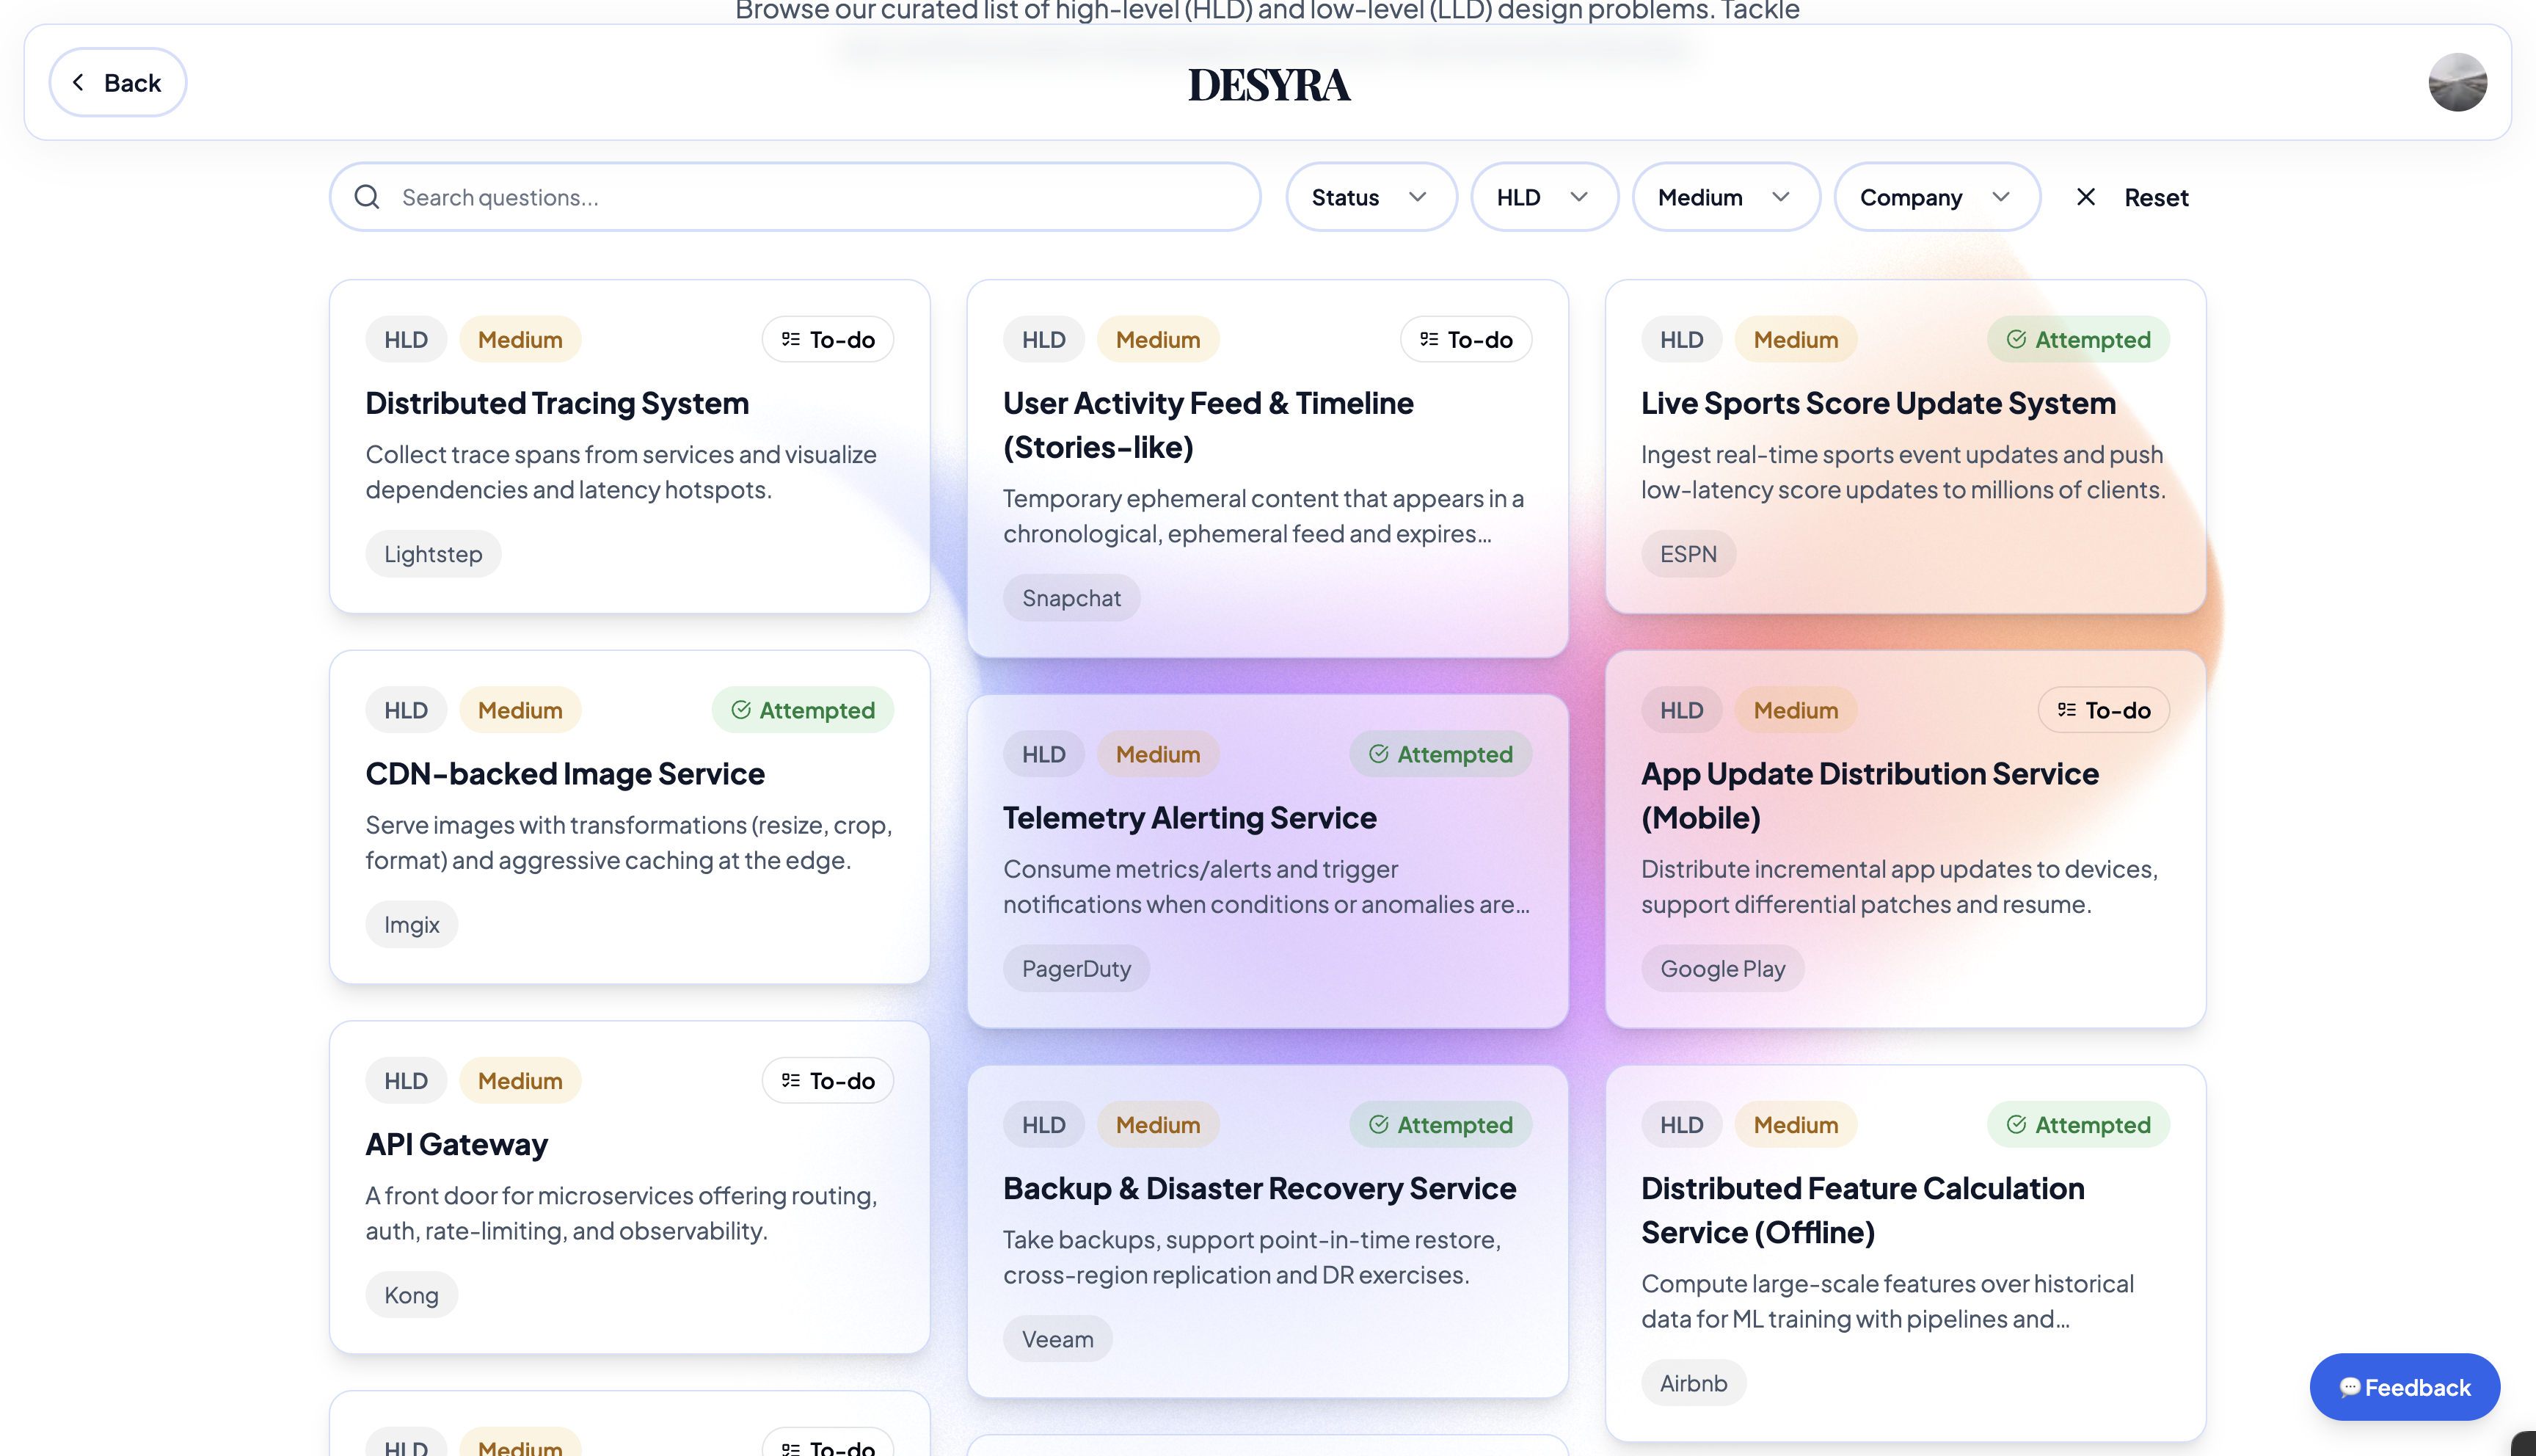2536x1456 pixels.
Task: Open the Status filter dropdown
Action: tap(1371, 196)
